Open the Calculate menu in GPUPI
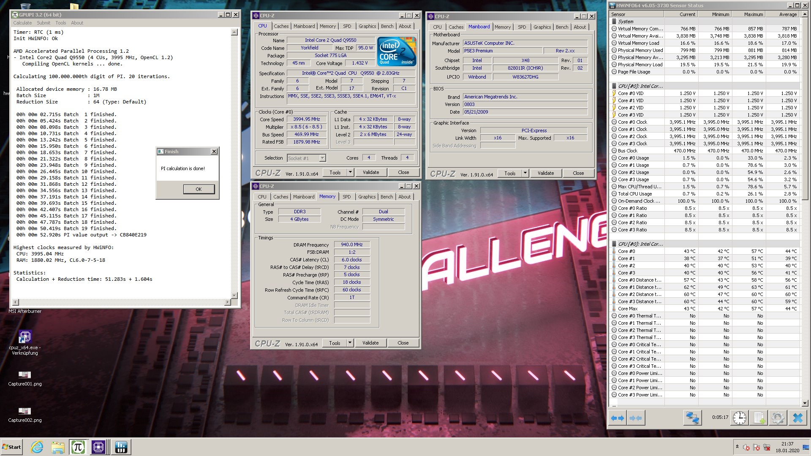The image size is (811, 456). click(x=22, y=23)
